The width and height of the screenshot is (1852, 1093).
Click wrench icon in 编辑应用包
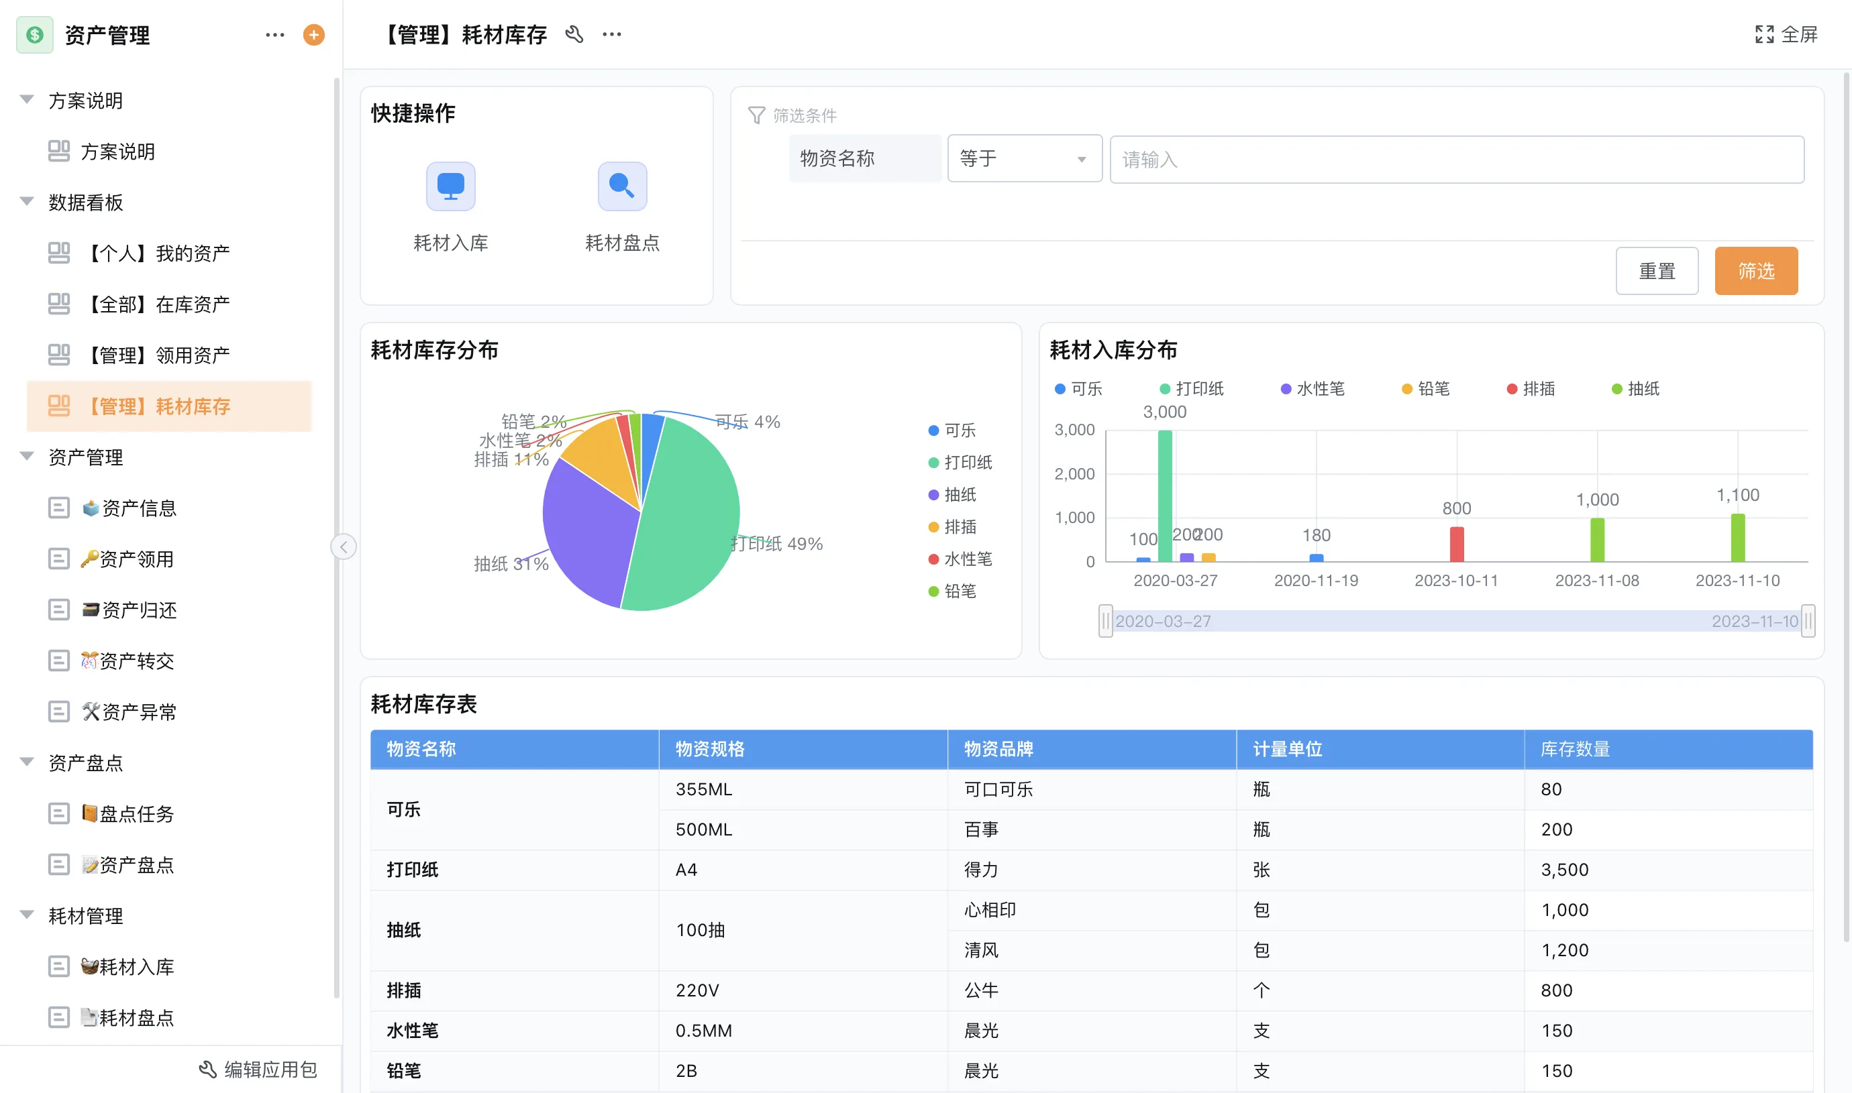point(208,1070)
